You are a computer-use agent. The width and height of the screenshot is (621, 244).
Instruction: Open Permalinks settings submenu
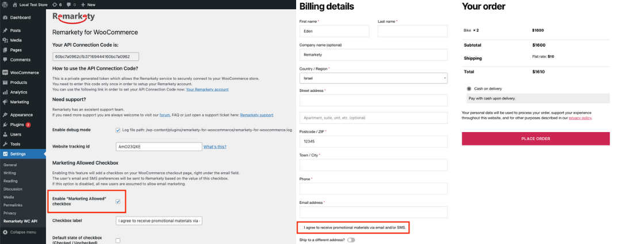point(13,205)
